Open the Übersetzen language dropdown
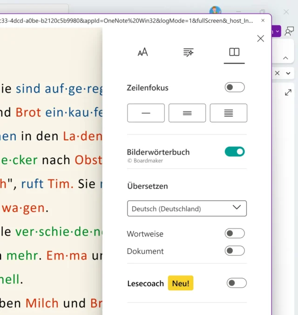 tap(187, 208)
